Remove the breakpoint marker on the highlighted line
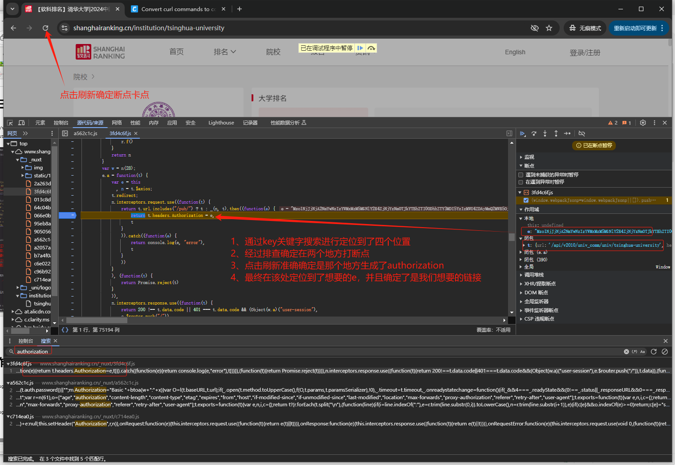Screen dimensions: 675x465 67,216
